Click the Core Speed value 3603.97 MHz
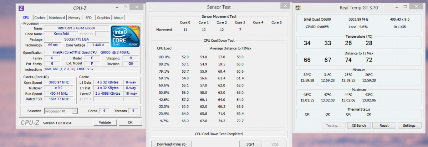 click(58, 82)
